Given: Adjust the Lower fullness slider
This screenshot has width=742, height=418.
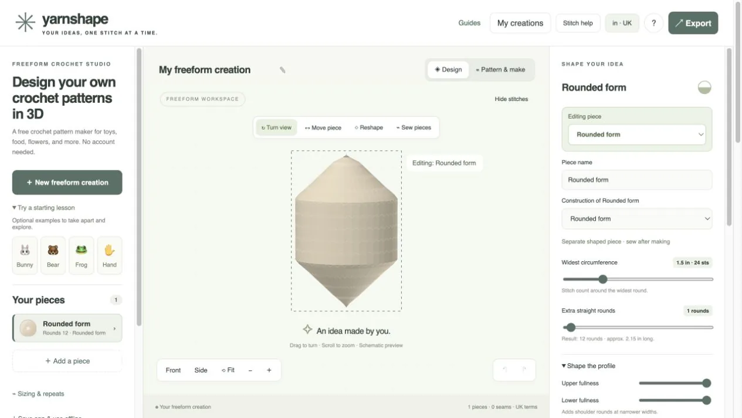Looking at the screenshot, I should [675, 400].
